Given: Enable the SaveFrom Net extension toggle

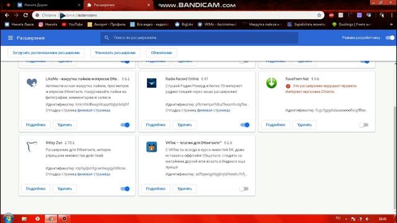Looking at the screenshot, I should click(x=364, y=125).
